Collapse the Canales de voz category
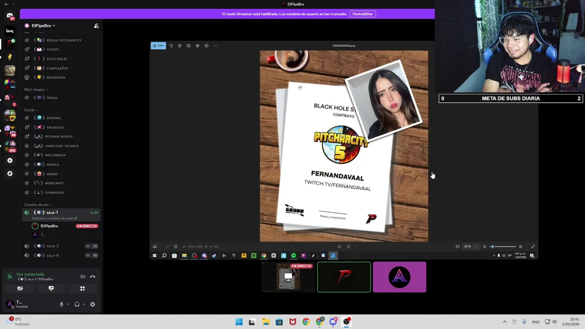The image size is (585, 329). (x=38, y=205)
